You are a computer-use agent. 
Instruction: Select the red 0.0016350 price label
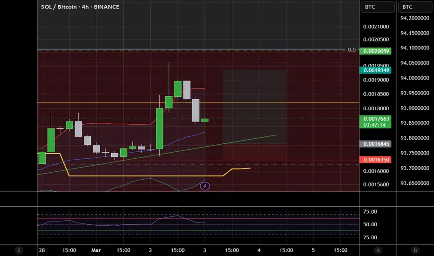point(375,160)
